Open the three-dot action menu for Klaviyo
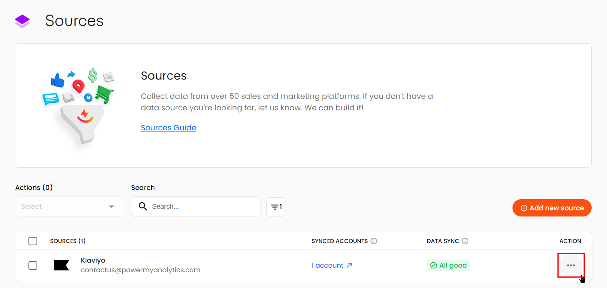The image size is (607, 288). point(571,265)
